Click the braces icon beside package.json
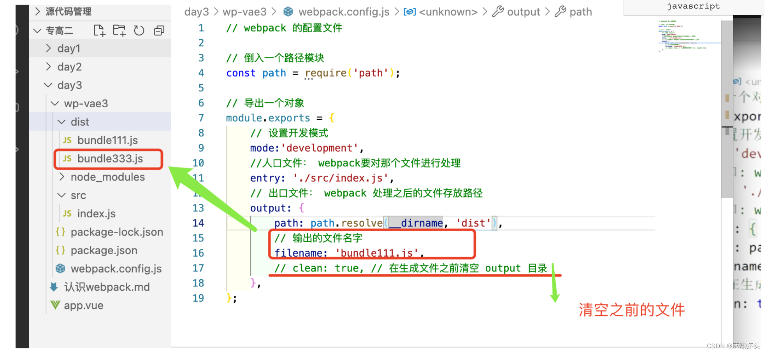 click(60, 250)
